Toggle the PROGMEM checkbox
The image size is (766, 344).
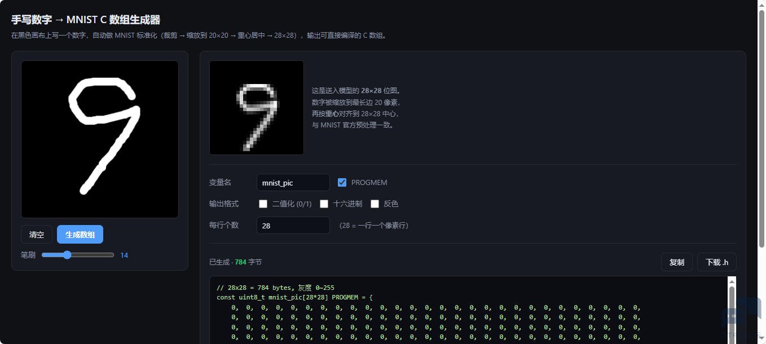pos(342,182)
